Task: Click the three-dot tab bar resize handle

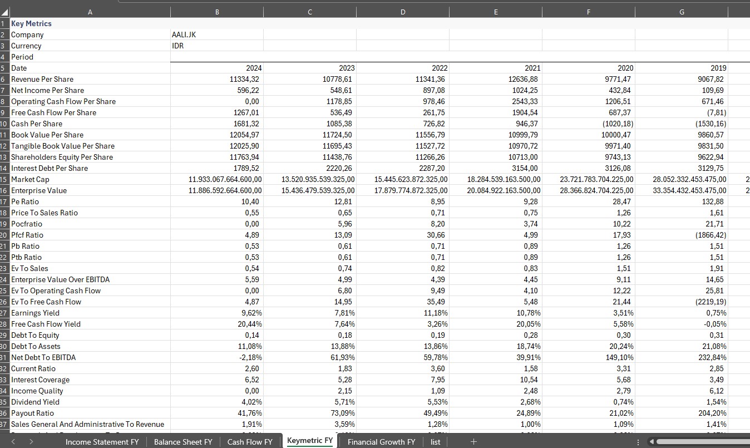Action: coord(638,442)
